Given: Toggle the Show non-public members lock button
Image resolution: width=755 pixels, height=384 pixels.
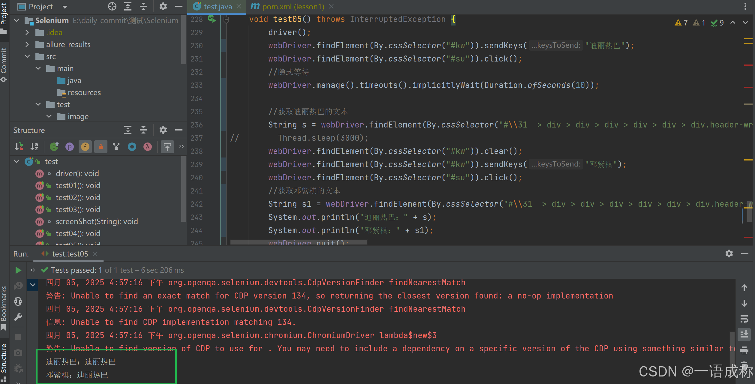Looking at the screenshot, I should click(101, 147).
